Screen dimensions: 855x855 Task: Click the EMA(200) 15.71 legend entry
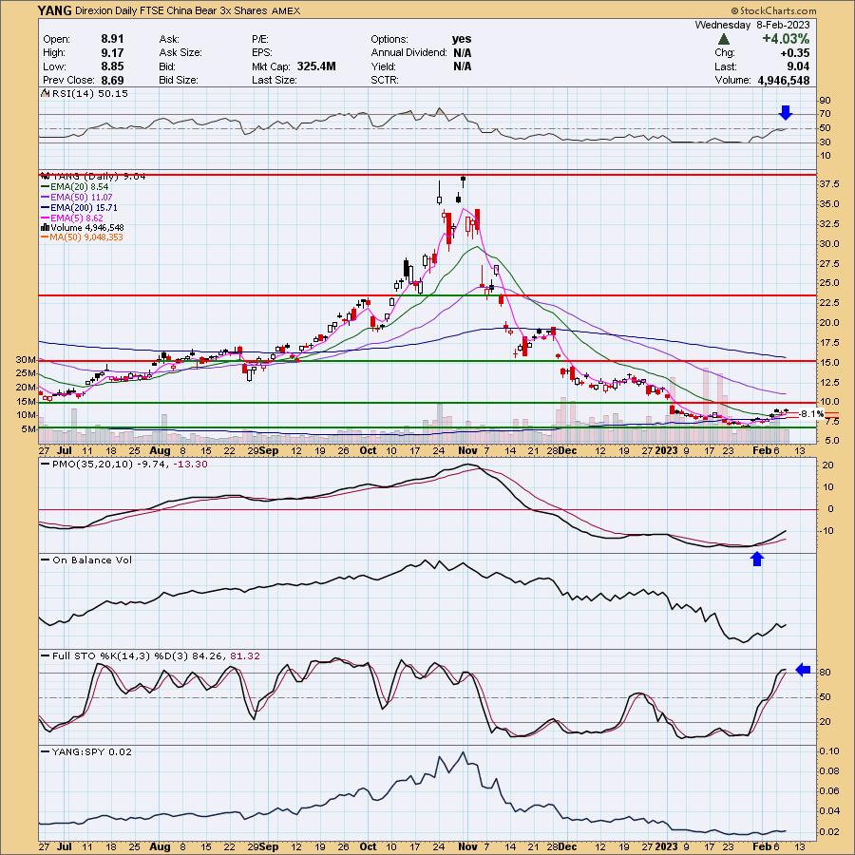pos(79,207)
